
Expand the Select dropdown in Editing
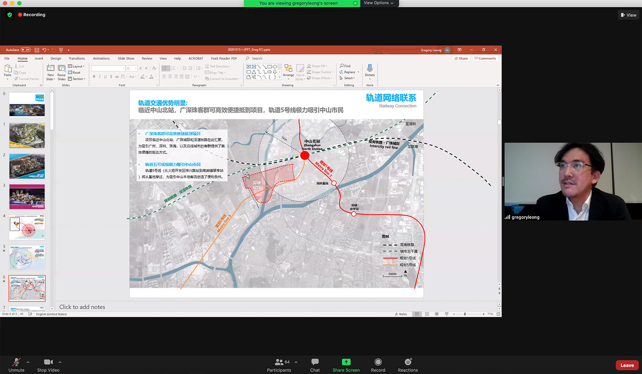pos(348,78)
